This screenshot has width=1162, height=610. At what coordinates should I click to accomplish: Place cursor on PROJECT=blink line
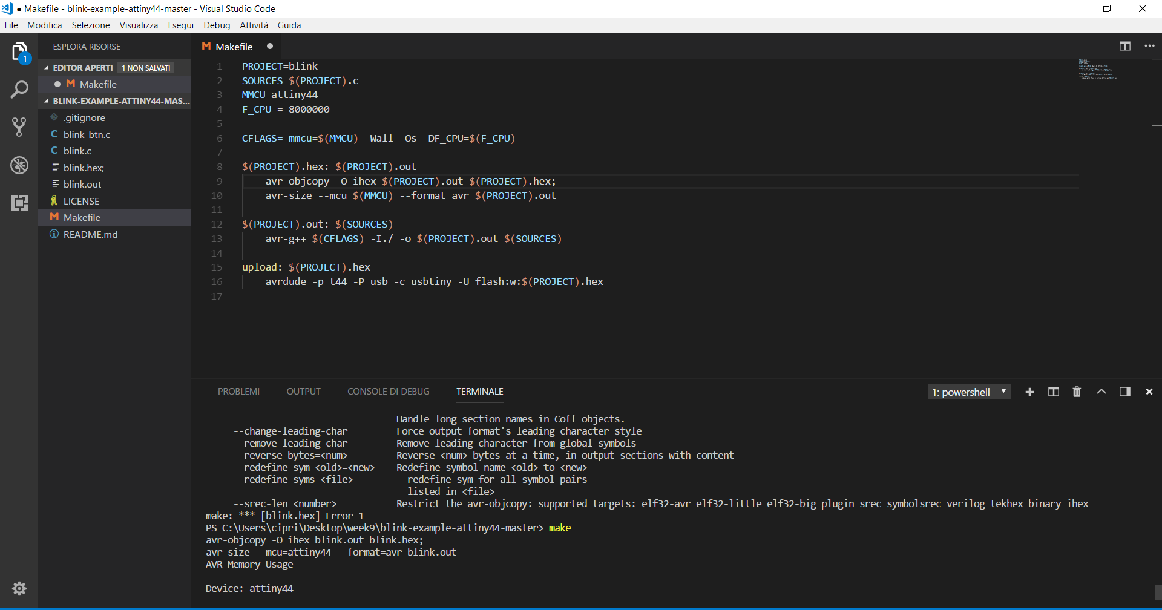[x=280, y=66]
